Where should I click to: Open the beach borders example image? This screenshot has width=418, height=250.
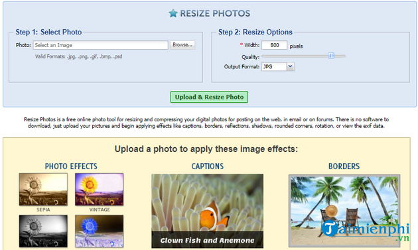coord(344,211)
